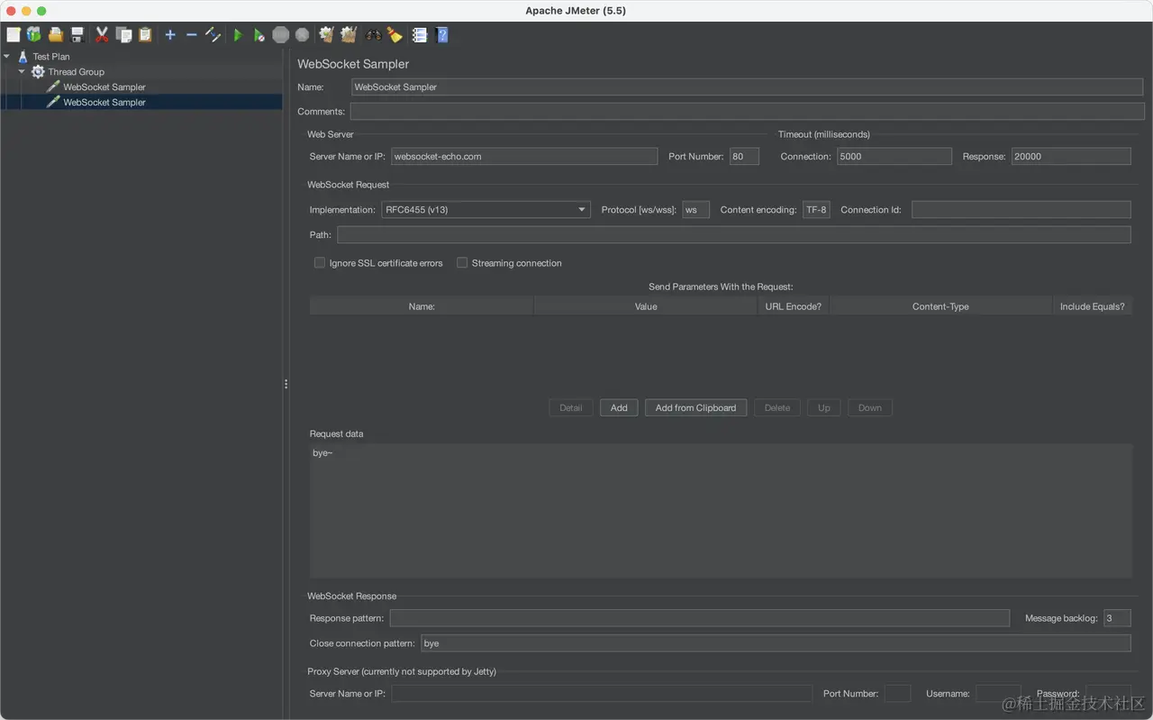Image resolution: width=1153 pixels, height=720 pixels.
Task: Click the Toggle enable/disable toolbar icon
Action: click(213, 35)
